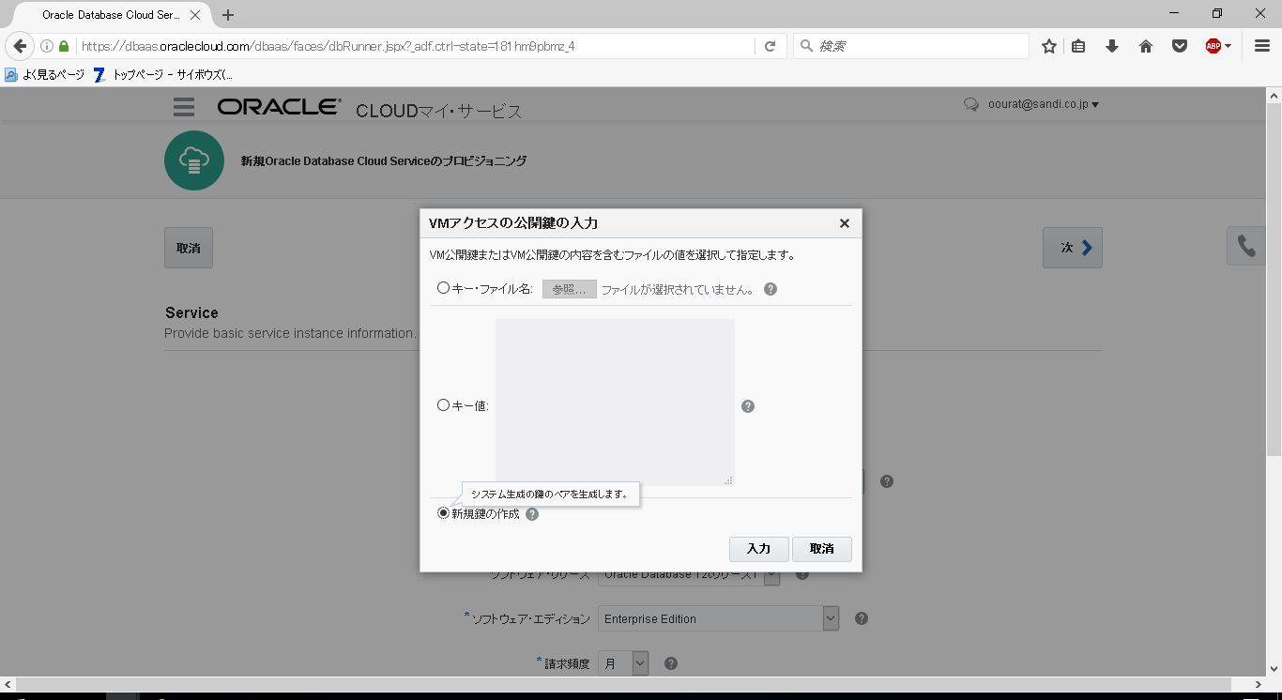The height and width of the screenshot is (700, 1282).
Task: Click the chat bubble icon near username
Action: pyautogui.click(x=971, y=105)
